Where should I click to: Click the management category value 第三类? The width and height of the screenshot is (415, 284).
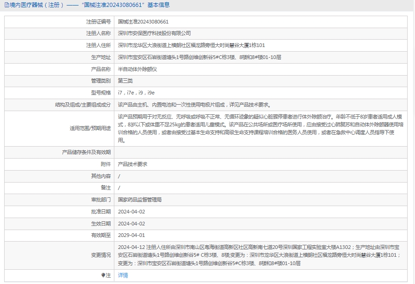click(125, 81)
